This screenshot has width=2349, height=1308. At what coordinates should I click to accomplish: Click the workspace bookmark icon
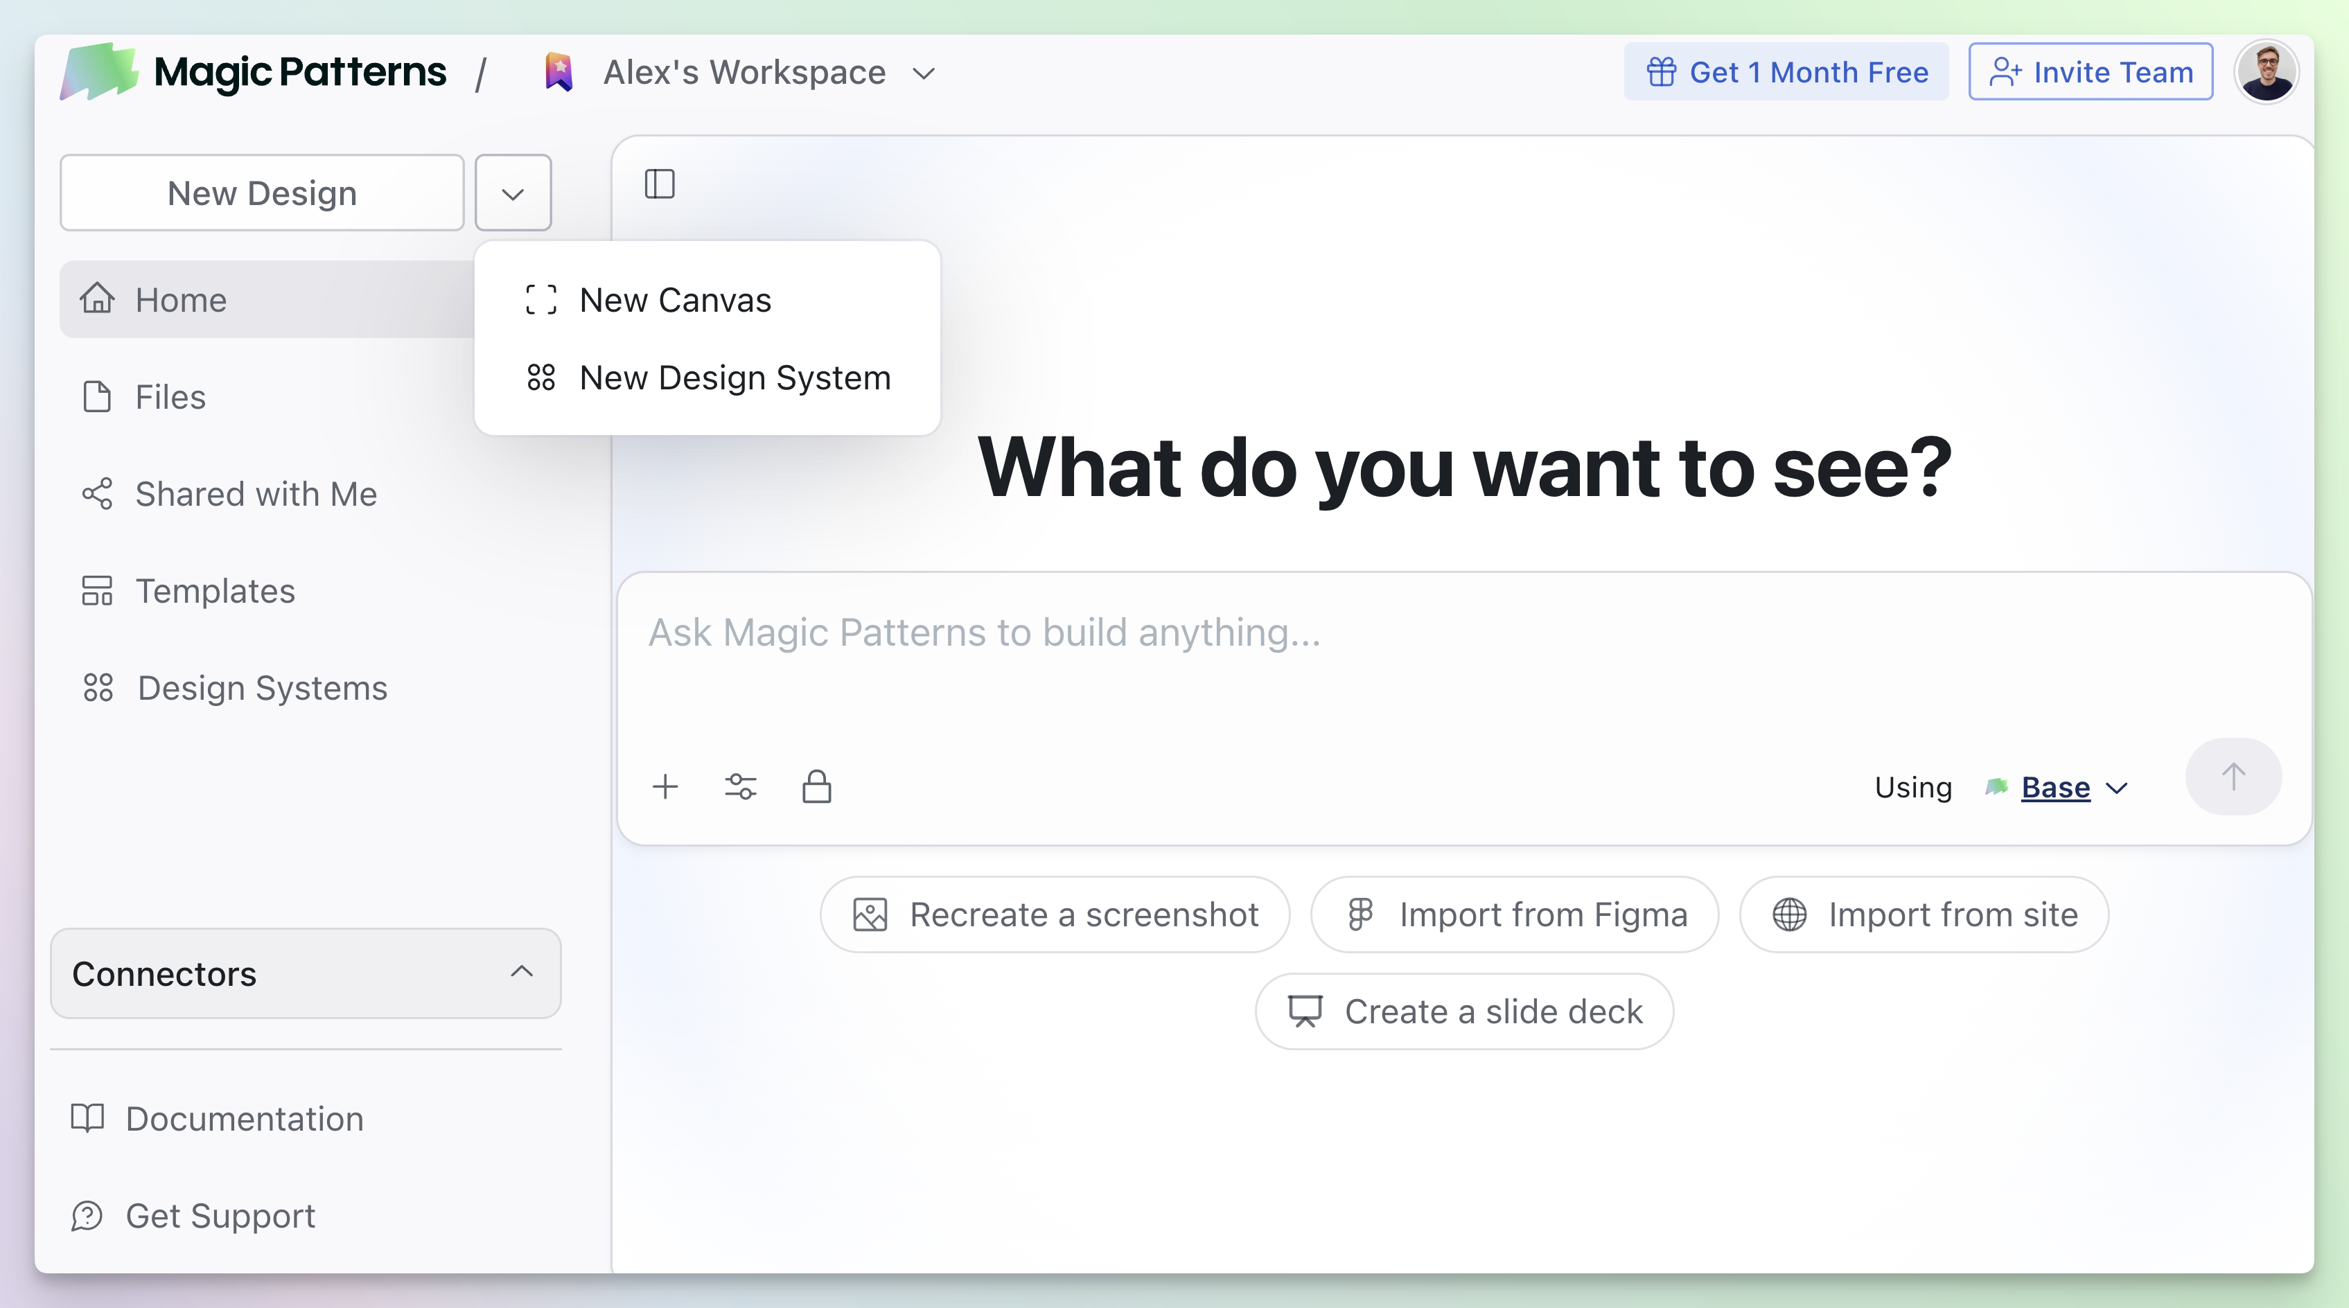pos(559,72)
